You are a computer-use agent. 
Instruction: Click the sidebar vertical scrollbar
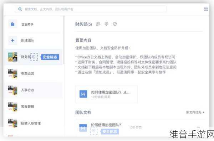pos(63,40)
